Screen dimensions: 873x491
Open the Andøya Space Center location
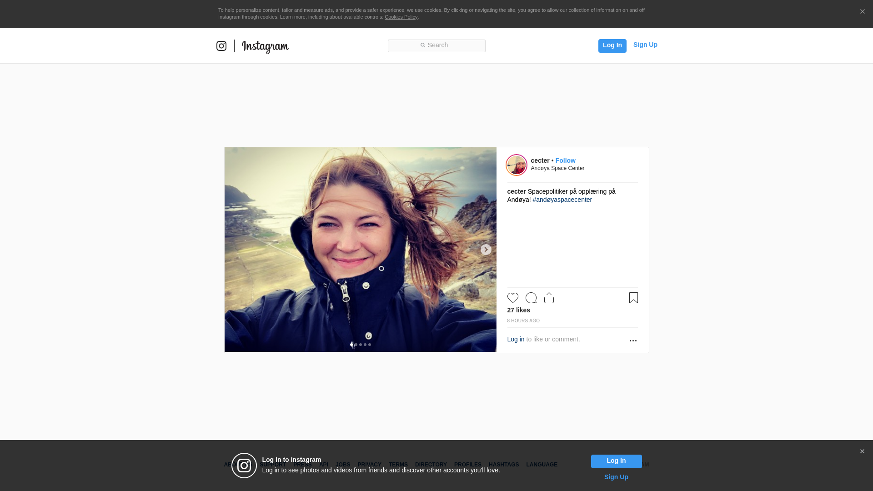tap(557, 168)
